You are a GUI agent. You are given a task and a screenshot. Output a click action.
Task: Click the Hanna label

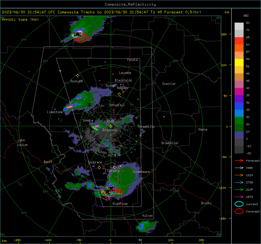click(x=203, y=129)
